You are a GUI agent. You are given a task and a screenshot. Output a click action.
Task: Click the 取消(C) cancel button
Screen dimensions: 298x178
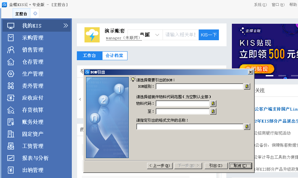pyautogui.click(x=240, y=166)
